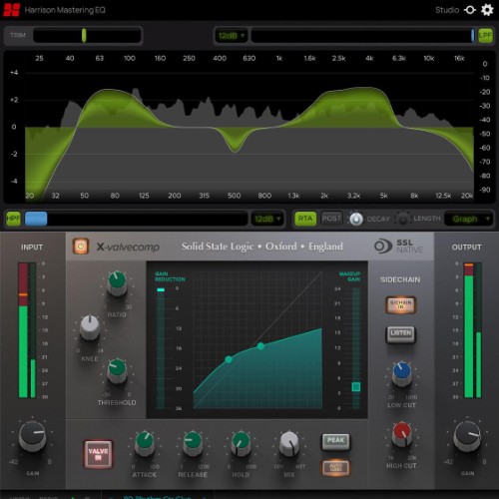Viewport: 499px width, 499px height.
Task: Click the green ATTACK knob
Action: (x=145, y=443)
